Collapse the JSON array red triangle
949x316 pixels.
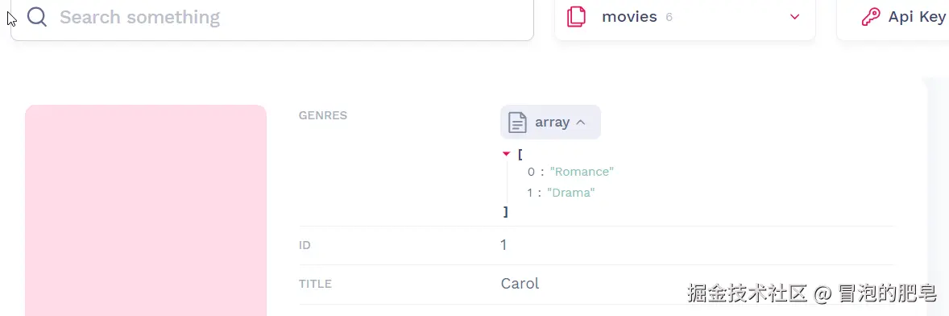point(507,154)
